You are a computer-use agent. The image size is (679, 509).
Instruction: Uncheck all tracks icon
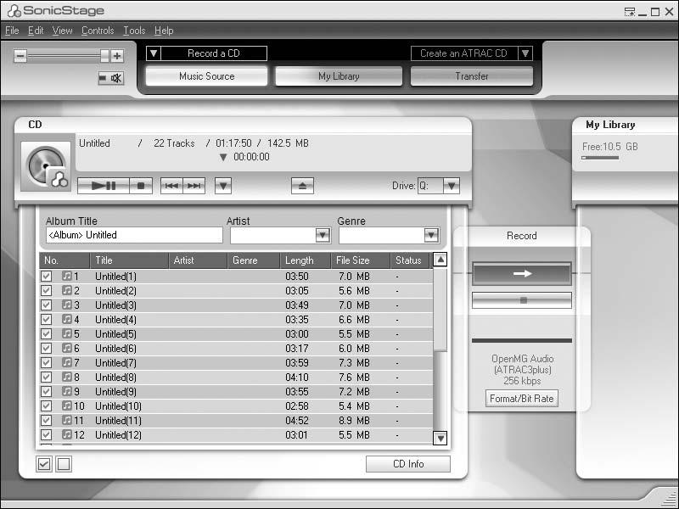64,464
